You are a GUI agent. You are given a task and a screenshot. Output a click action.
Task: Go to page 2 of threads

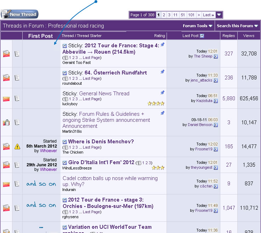tap(164, 15)
